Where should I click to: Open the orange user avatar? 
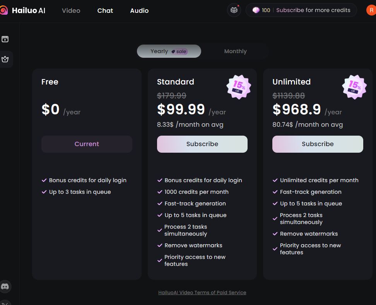[371, 10]
